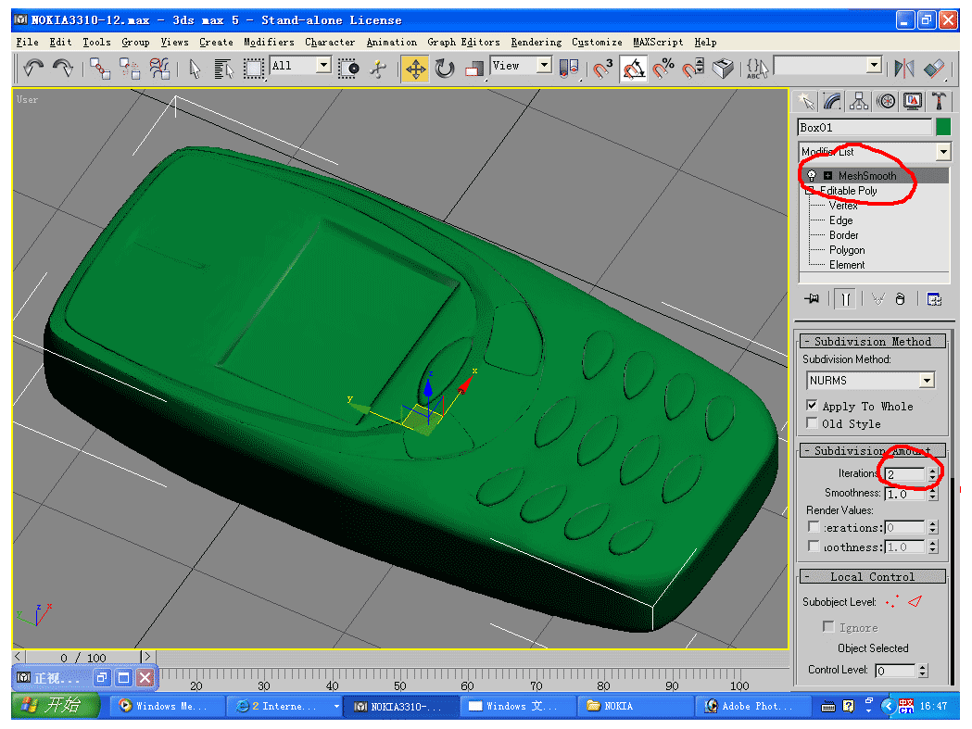Toggle the 3D Snap magnet button
The height and width of the screenshot is (729, 972).
602,69
